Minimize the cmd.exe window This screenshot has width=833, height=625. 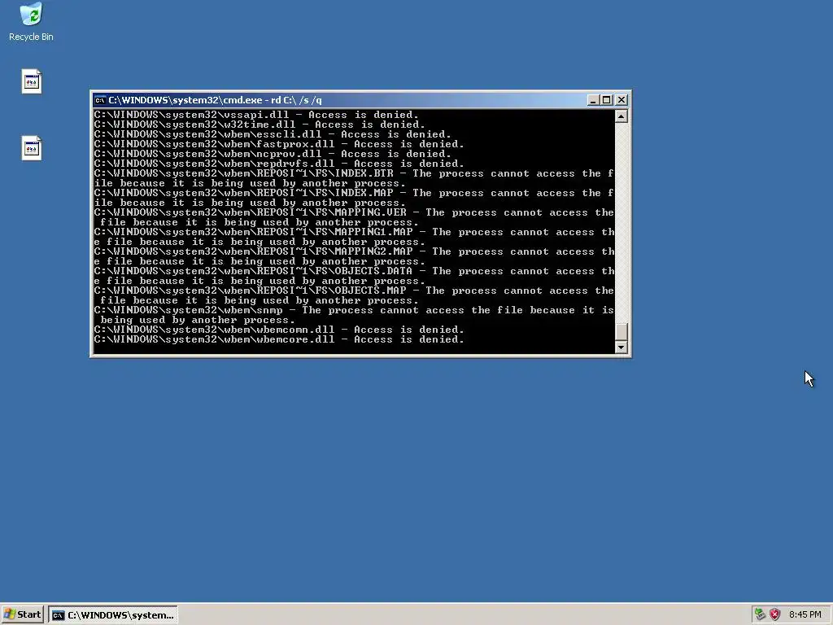click(x=593, y=100)
